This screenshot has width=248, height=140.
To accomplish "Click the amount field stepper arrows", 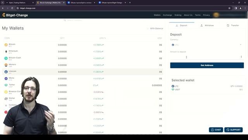I will (x=241, y=57).
